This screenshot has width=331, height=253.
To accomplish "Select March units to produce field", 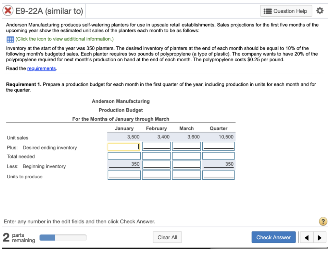I will click(x=186, y=175).
